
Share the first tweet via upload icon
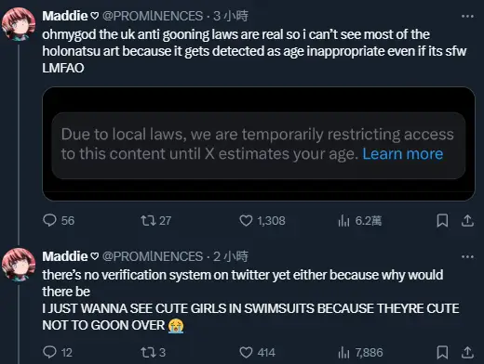coord(467,221)
